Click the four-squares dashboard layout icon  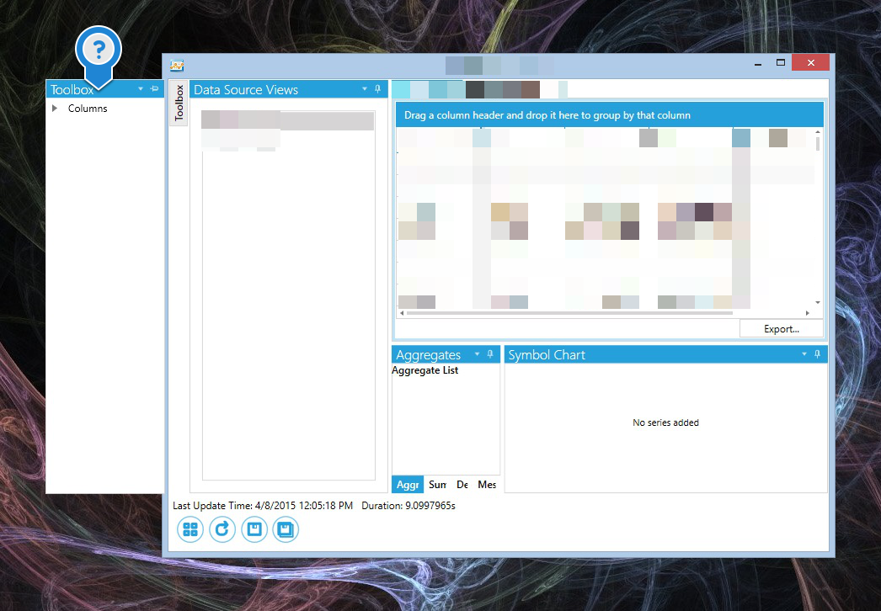pyautogui.click(x=190, y=529)
